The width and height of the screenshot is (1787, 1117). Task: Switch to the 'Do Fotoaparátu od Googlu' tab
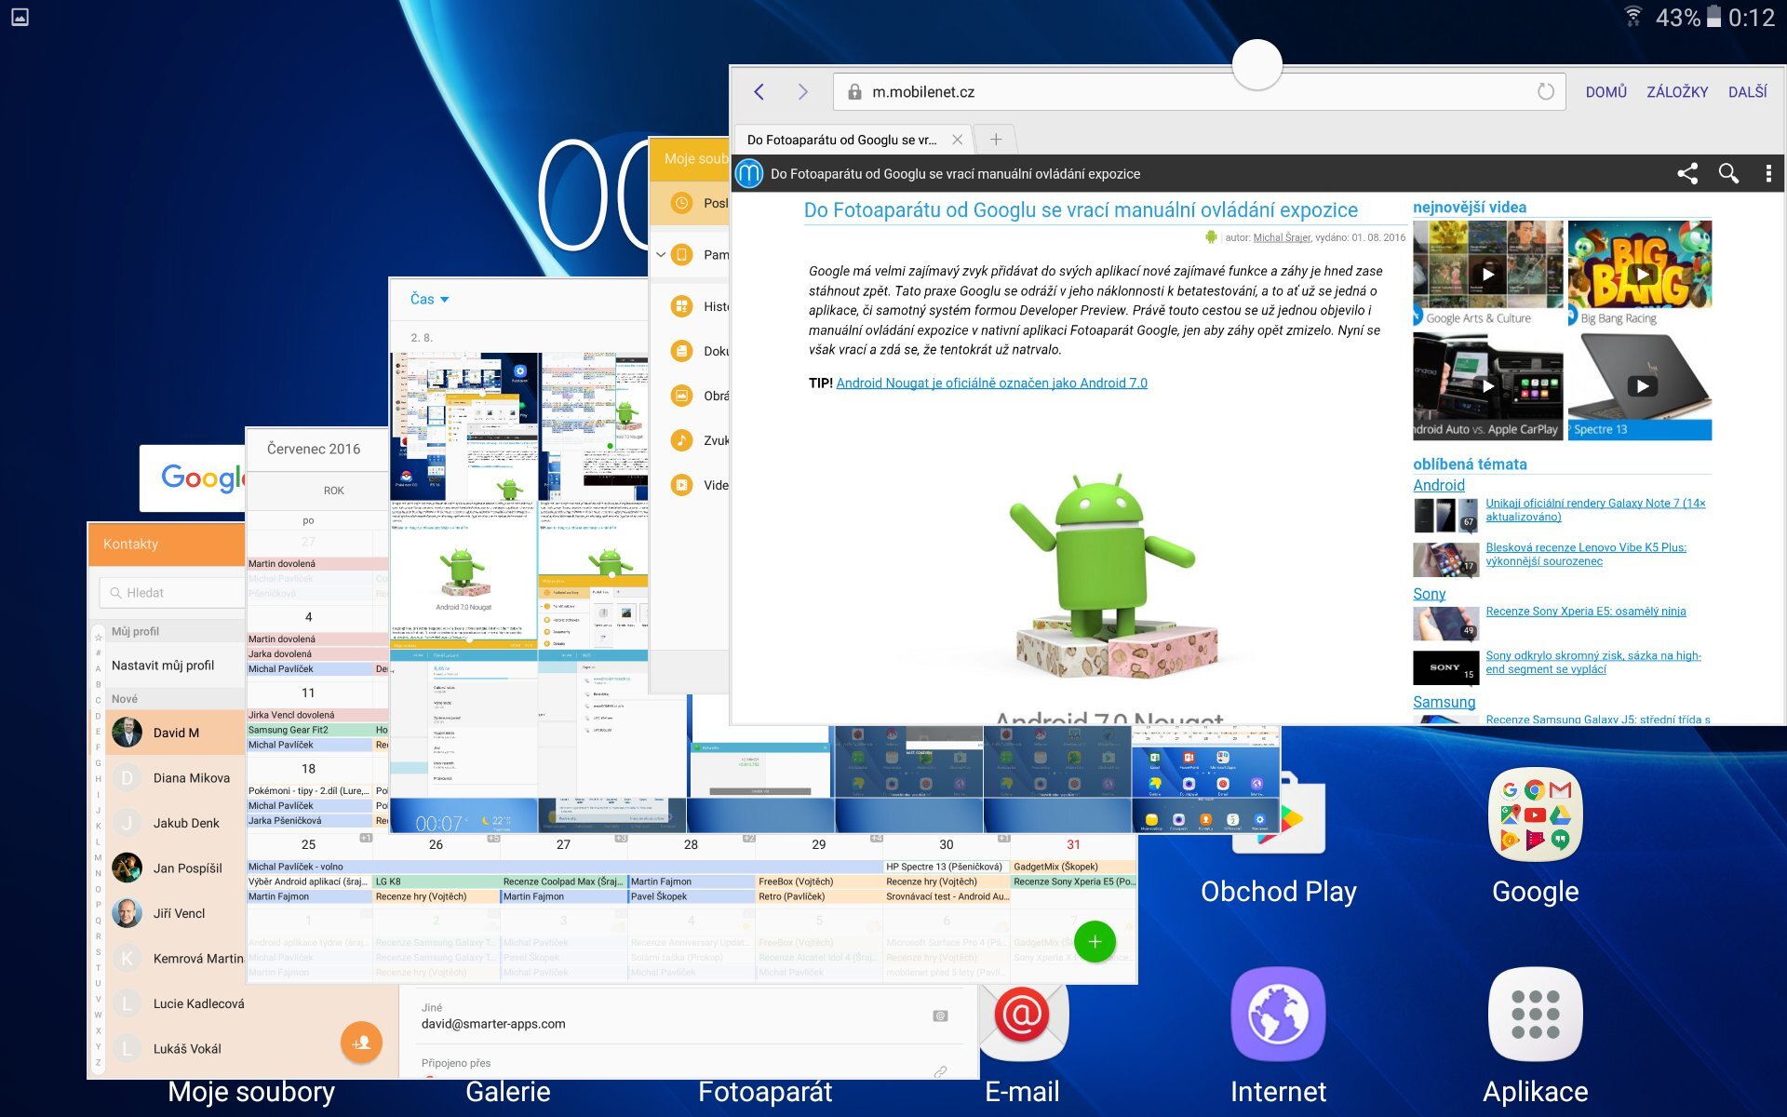pyautogui.click(x=838, y=139)
